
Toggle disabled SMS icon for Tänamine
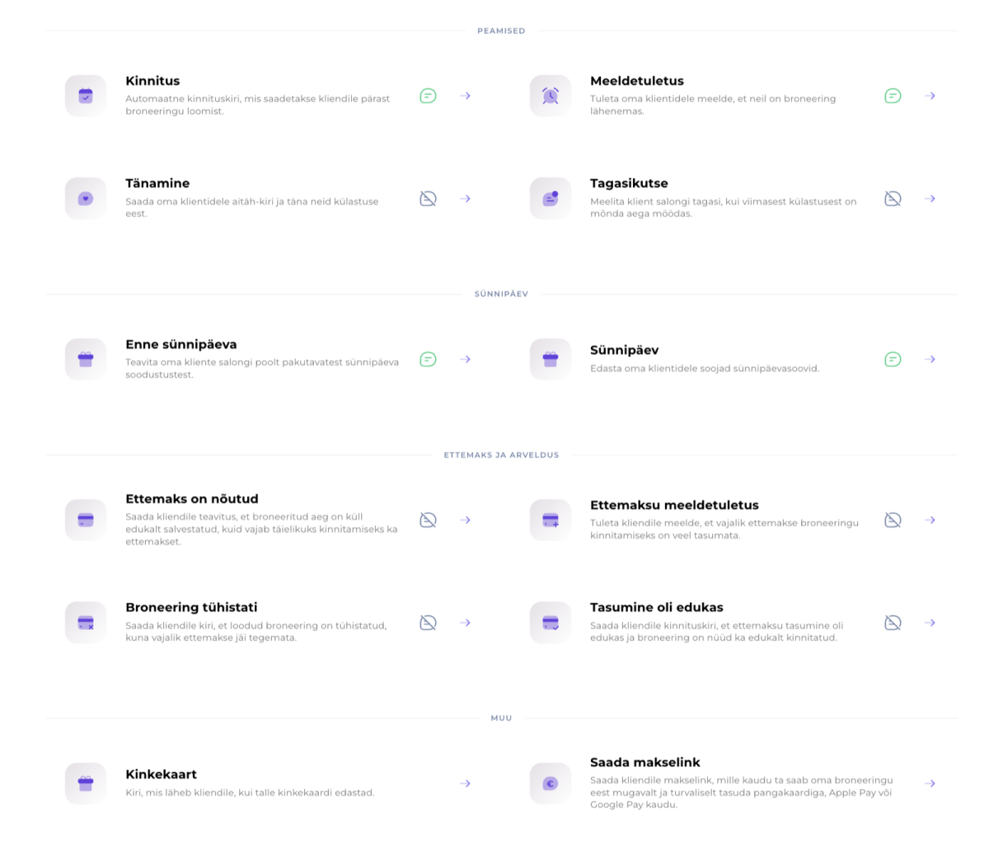click(428, 198)
